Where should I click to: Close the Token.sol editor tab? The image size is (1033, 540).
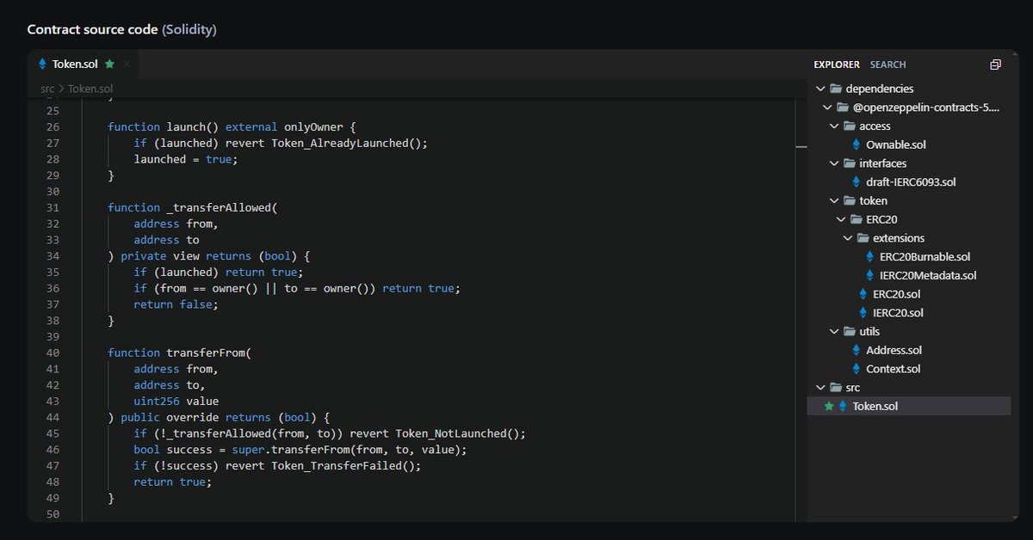[127, 64]
